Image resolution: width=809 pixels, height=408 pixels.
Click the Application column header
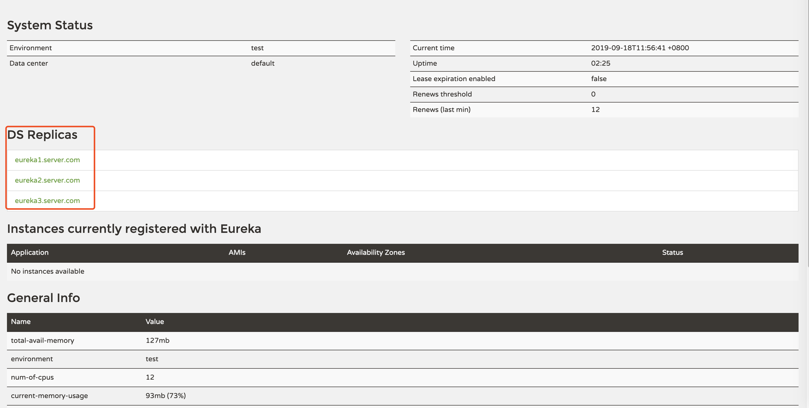click(30, 252)
